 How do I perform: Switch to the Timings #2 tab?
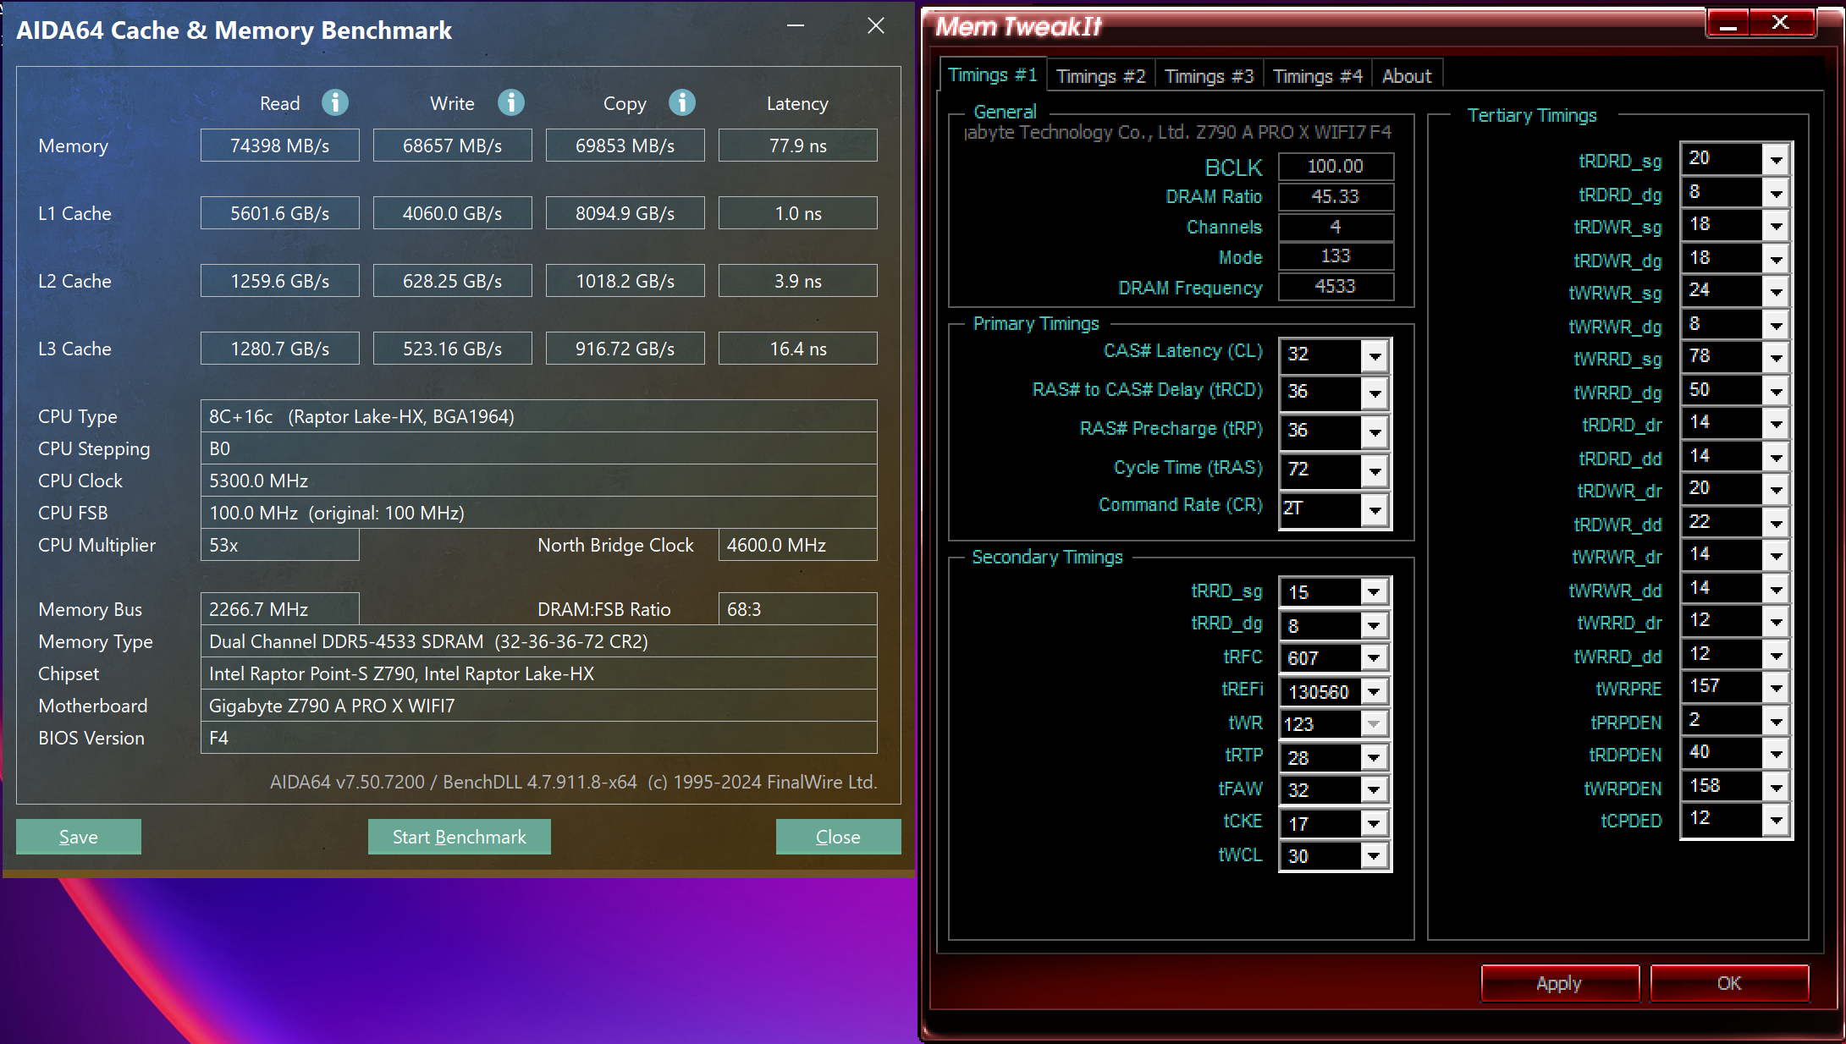[1101, 76]
